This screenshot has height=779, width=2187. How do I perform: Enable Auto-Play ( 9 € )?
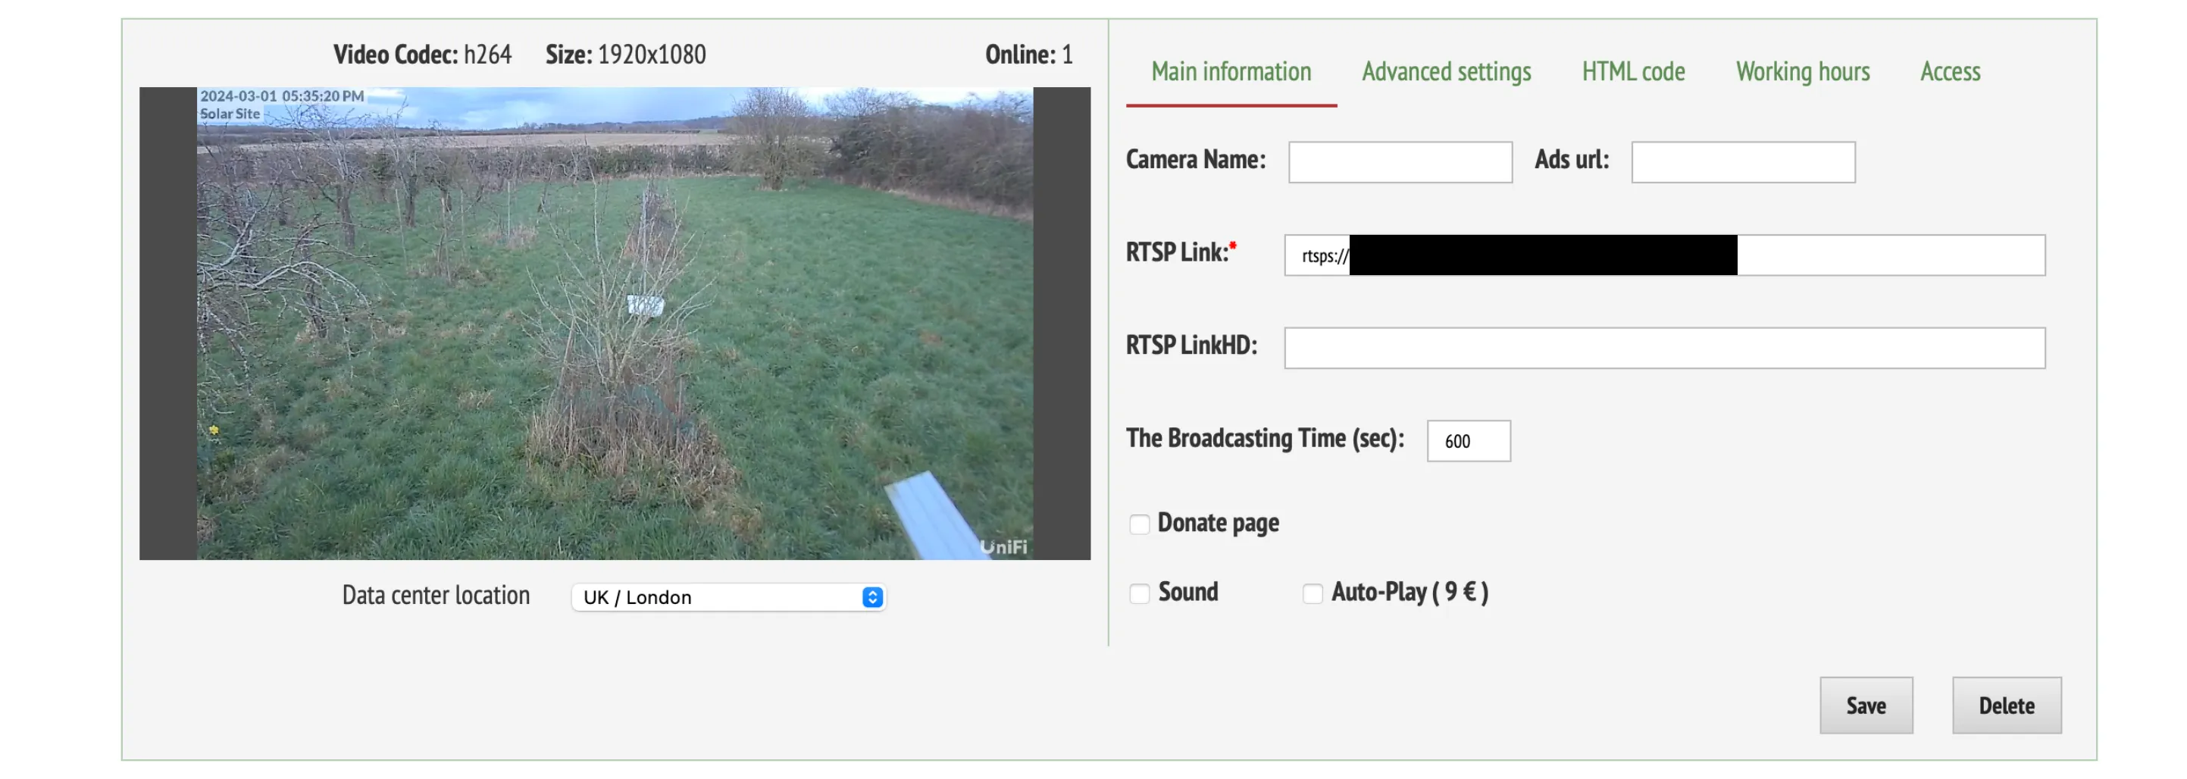tap(1312, 593)
